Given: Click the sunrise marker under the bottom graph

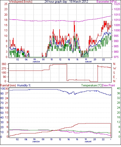Looking at the screenshot, I should tap(36, 142).
